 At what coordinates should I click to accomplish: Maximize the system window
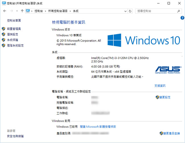[x=169, y=3]
